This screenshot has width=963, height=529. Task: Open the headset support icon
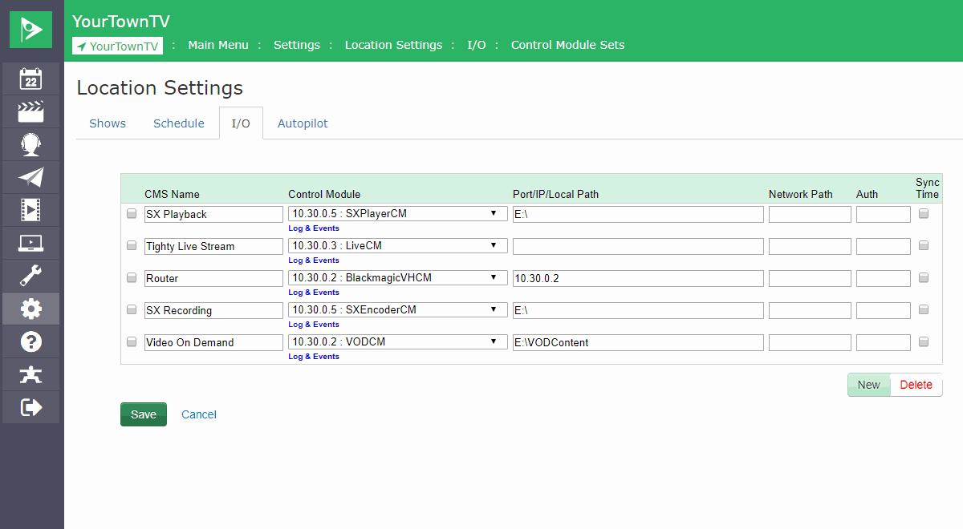[x=30, y=144]
